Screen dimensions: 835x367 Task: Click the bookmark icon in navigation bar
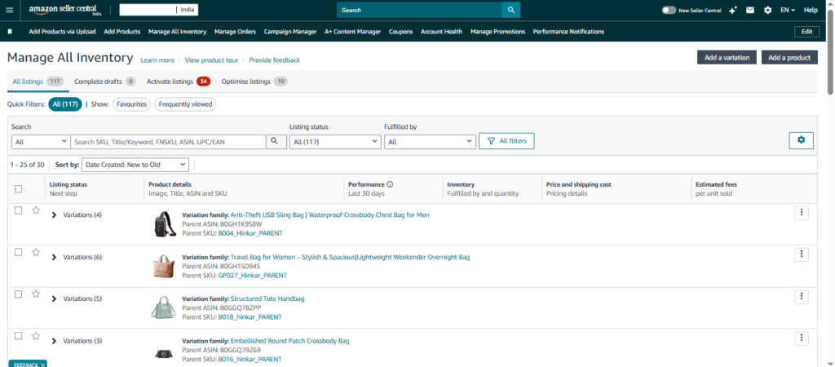pos(10,32)
